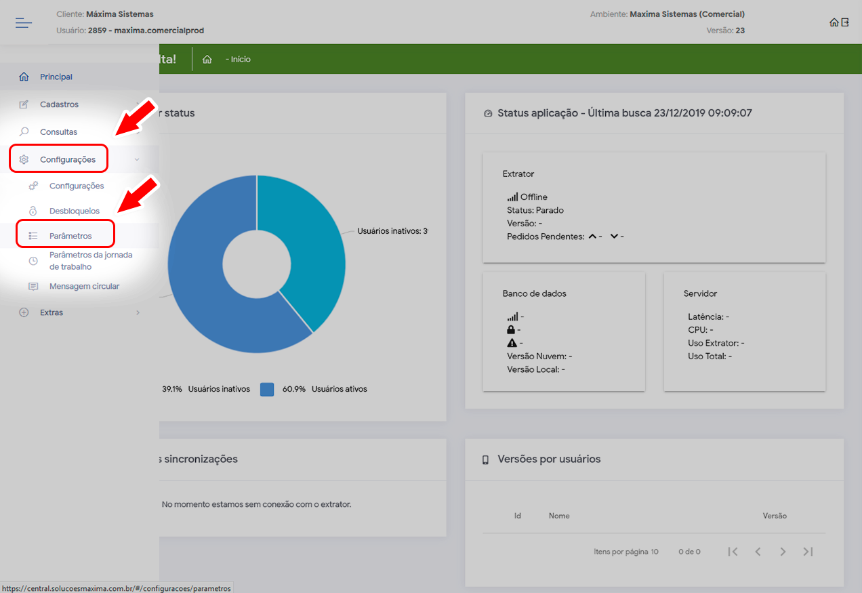The width and height of the screenshot is (862, 593).
Task: Open the Consultas sidebar menu
Action: (x=58, y=132)
